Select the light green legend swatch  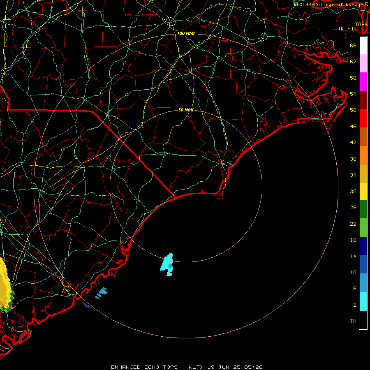pyautogui.click(x=363, y=228)
